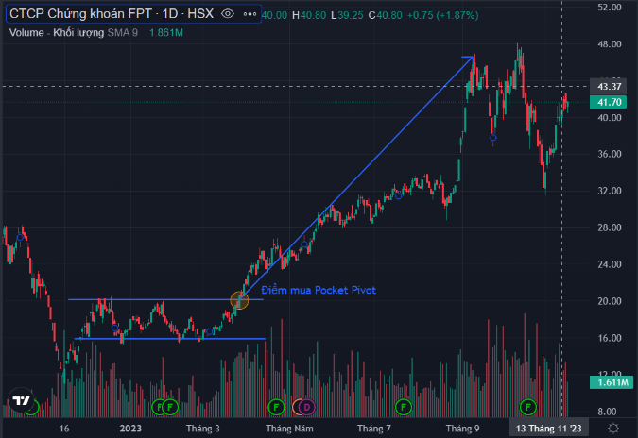Screen dimensions: 638x438
Task: Click the Tháng 9 time axis label
Action: [x=462, y=429]
